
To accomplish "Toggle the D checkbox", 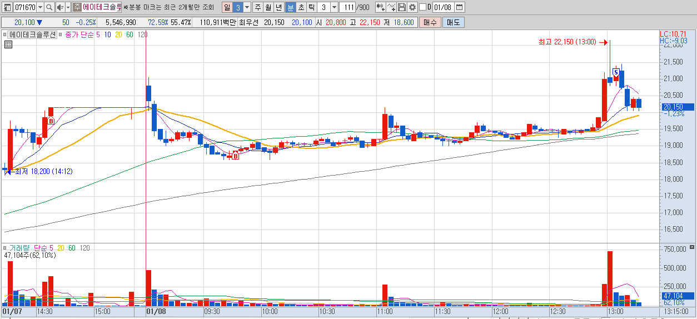I will click(422, 7).
